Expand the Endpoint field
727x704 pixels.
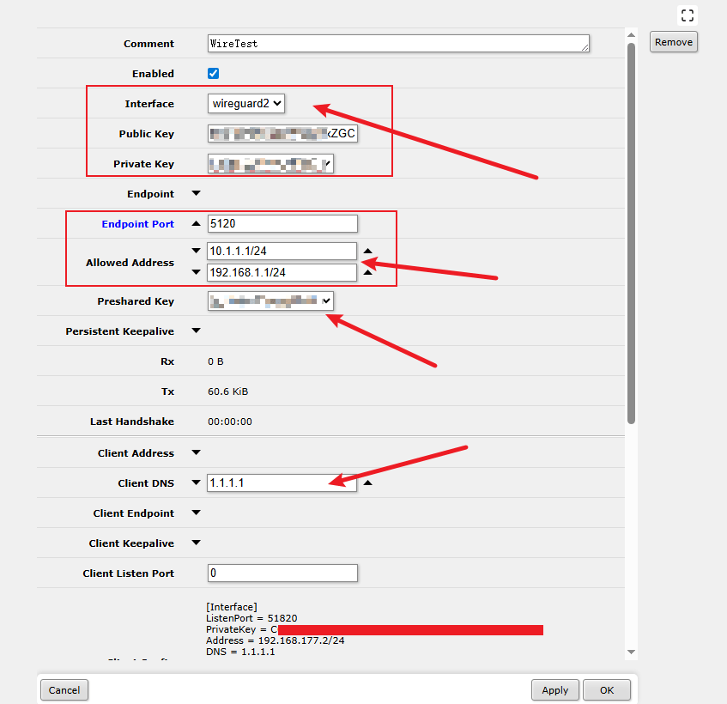(x=196, y=194)
